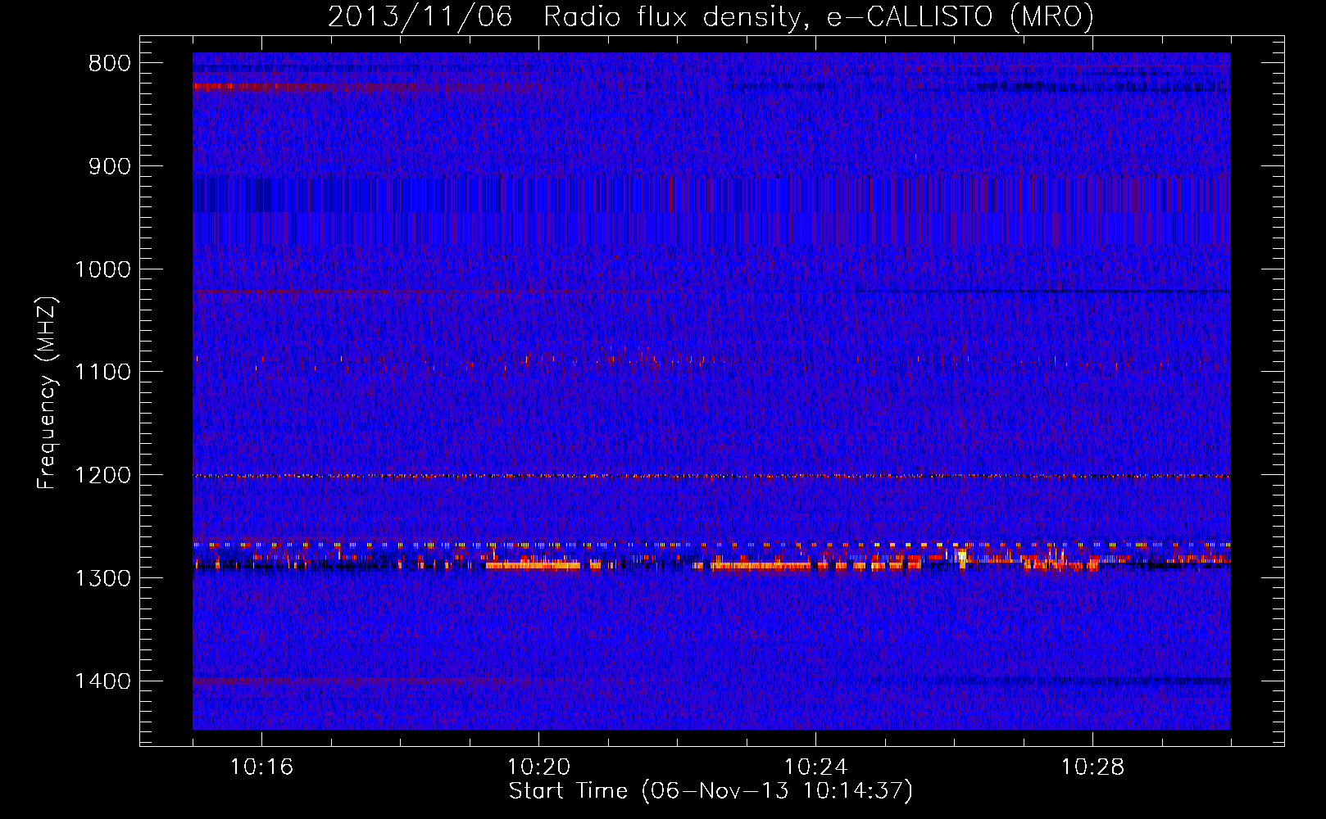This screenshot has height=819, width=1326.
Task: Click the 1300 frequency tick label
Action: tap(102, 578)
